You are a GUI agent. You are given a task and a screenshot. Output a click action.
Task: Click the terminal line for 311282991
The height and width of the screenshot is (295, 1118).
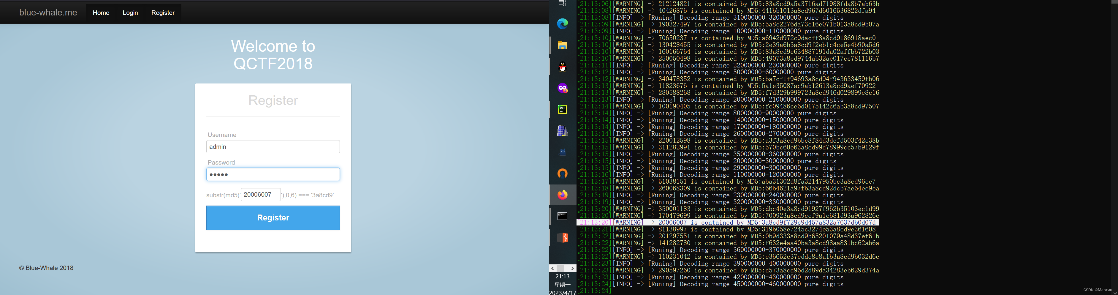pyautogui.click(x=728, y=147)
